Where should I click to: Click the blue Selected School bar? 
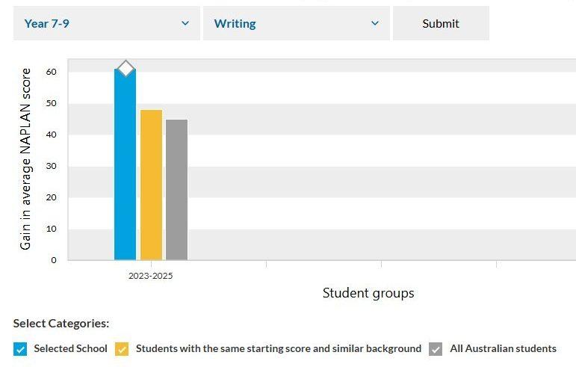(126, 164)
